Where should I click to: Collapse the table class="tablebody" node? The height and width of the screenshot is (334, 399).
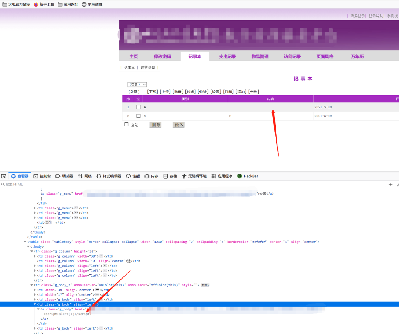point(25,242)
